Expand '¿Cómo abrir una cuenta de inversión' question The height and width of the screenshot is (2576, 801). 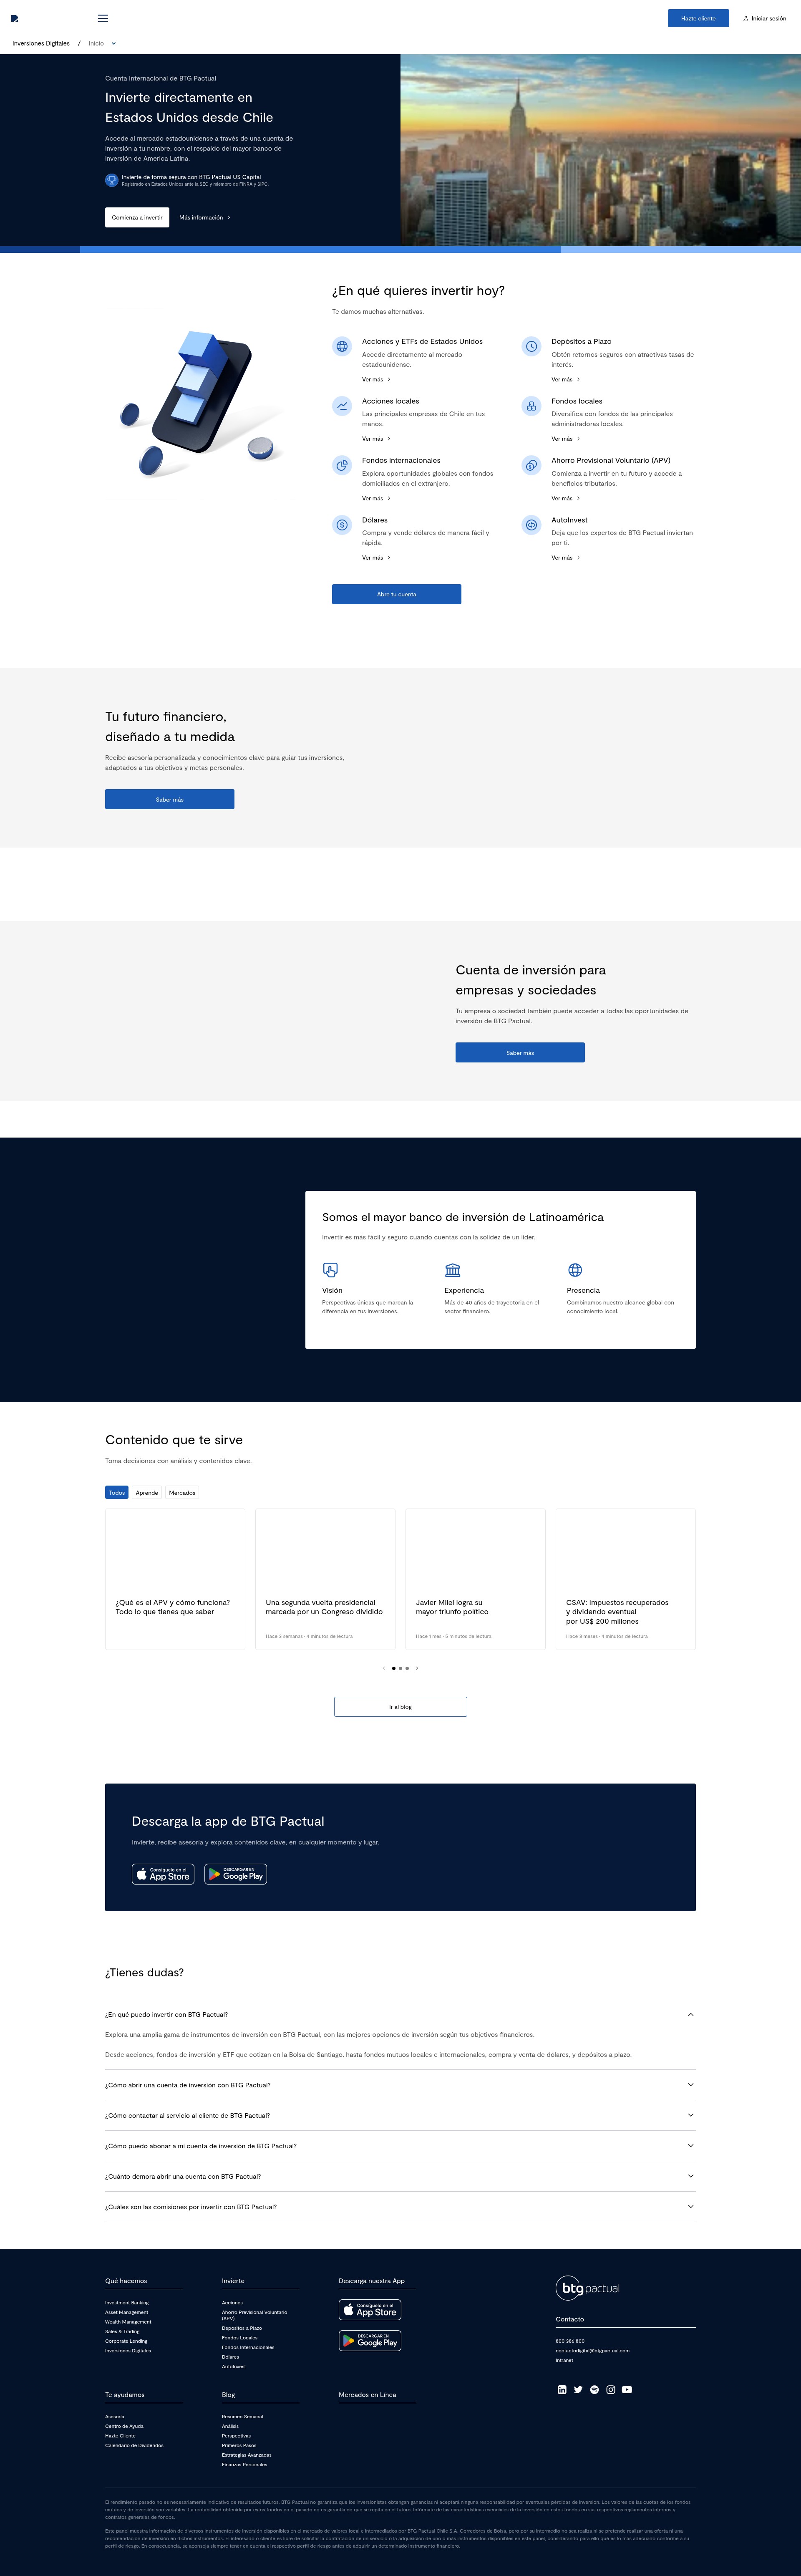[400, 2085]
